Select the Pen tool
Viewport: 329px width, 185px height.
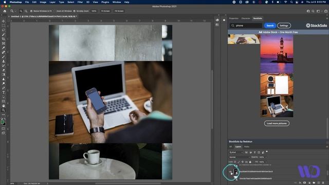(x=4, y=88)
